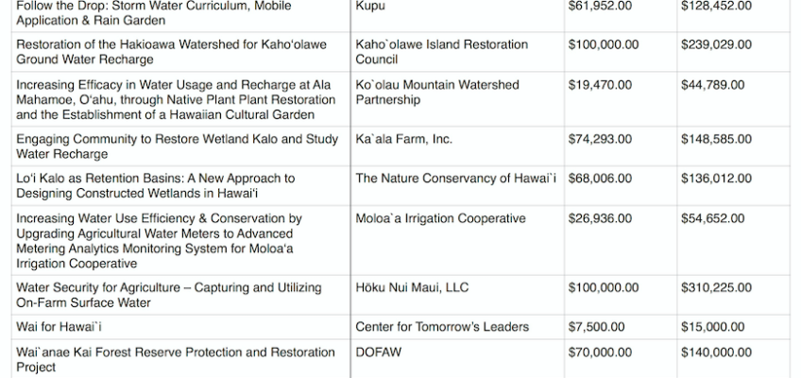The width and height of the screenshot is (801, 378).
Task: Click the Wai for Hawai`i project title
Action: (59, 326)
